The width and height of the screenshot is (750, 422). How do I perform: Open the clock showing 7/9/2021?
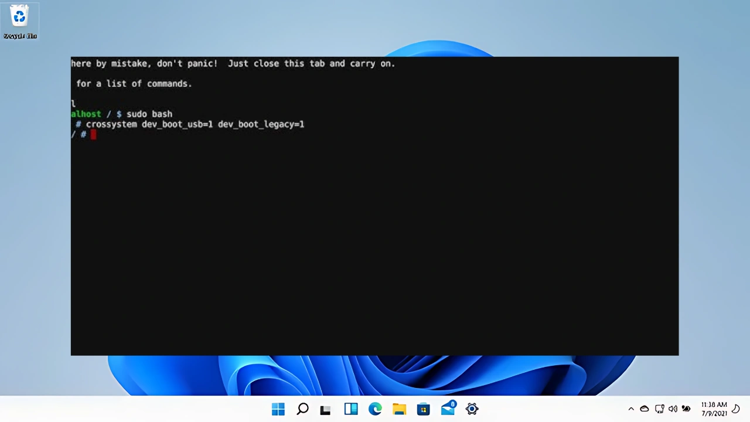coord(714,409)
